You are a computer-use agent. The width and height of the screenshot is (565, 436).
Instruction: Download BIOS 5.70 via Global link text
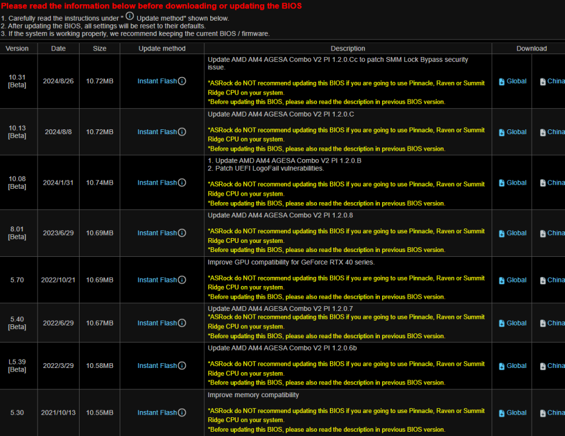coord(516,280)
